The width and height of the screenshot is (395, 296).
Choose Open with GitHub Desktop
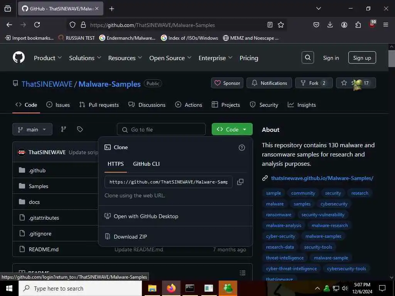pos(146,216)
